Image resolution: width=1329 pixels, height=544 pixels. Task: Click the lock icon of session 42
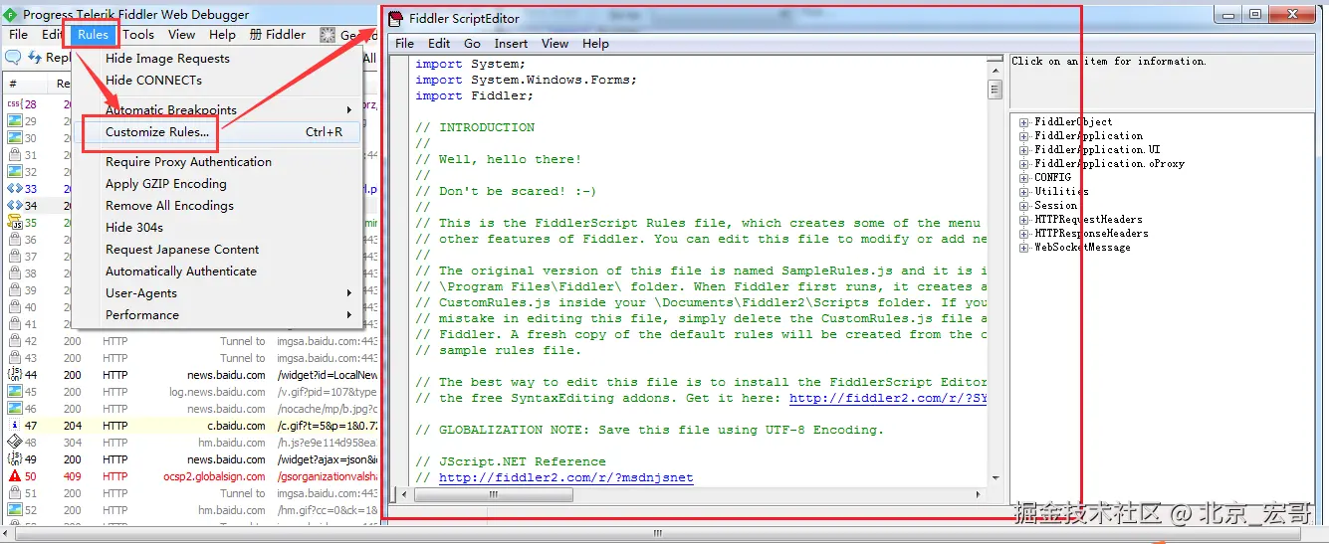point(15,341)
